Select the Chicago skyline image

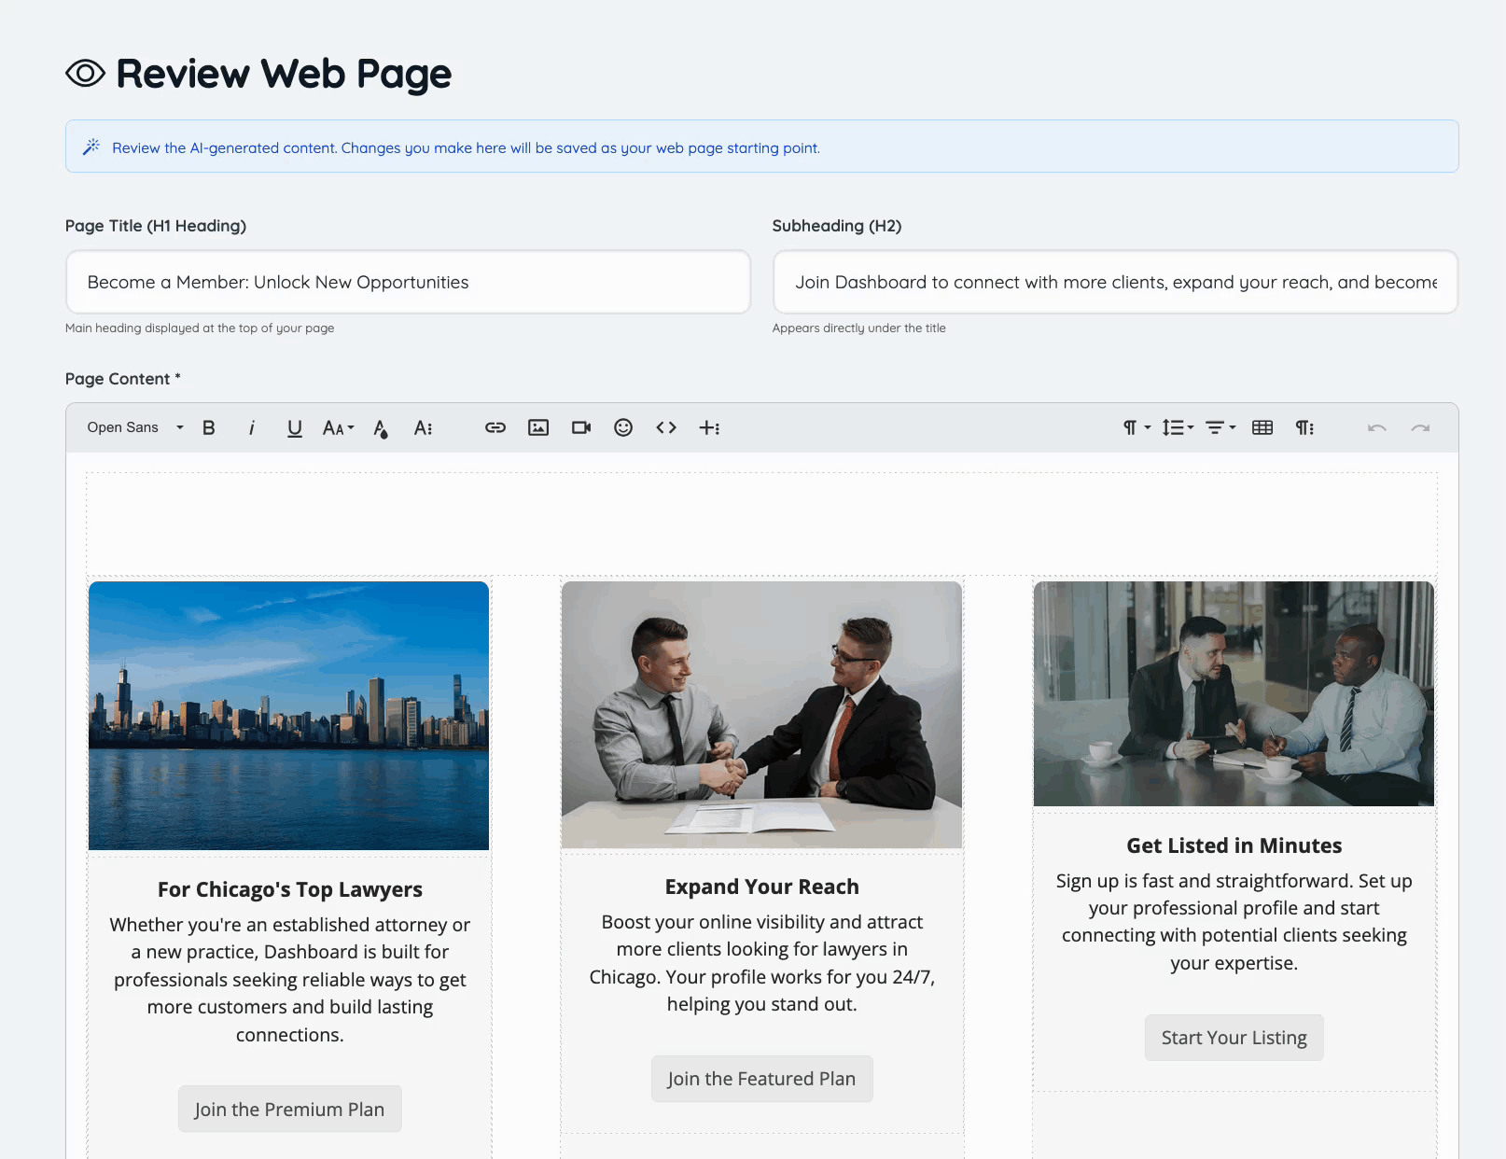pos(289,716)
